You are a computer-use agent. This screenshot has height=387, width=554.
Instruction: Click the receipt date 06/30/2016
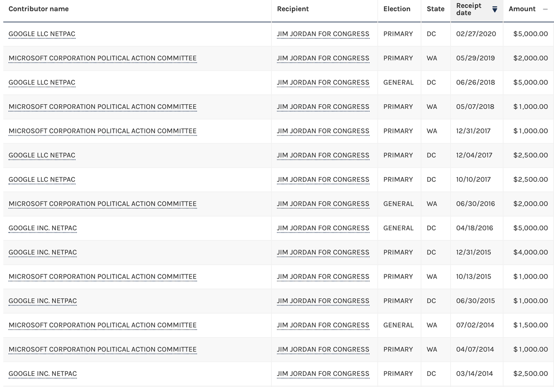475,204
